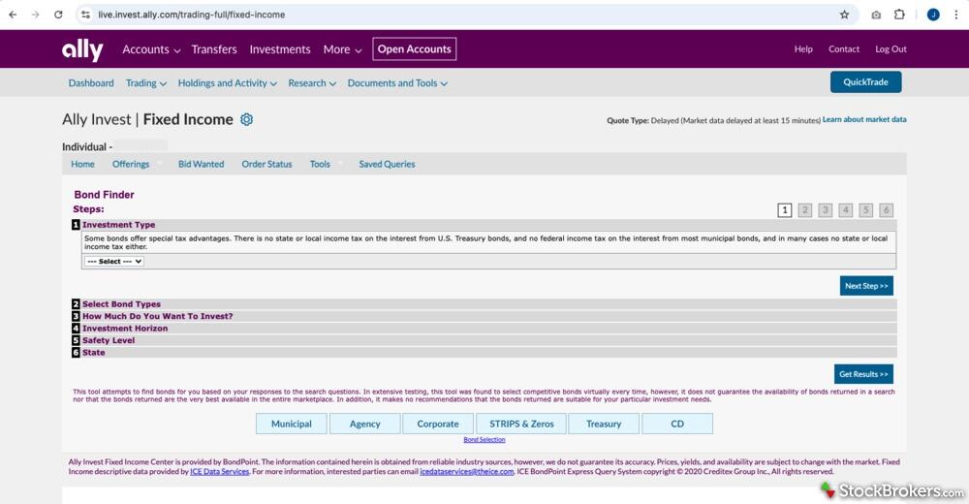Click the browser back arrow

coord(13,15)
